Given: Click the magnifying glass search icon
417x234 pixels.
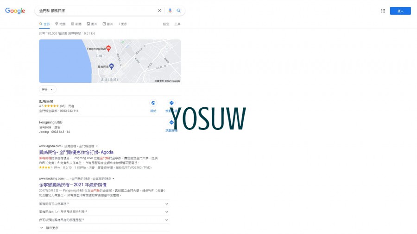Looking at the screenshot, I should [178, 11].
